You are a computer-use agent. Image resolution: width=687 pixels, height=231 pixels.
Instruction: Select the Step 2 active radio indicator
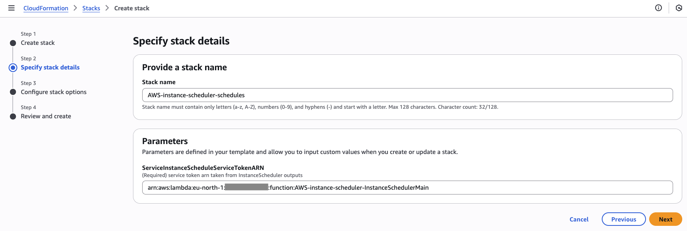pyautogui.click(x=13, y=67)
